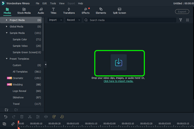Click the audio waveform stretch icon
Image resolution: width=194 pixels, height=129 pixels.
46,117
